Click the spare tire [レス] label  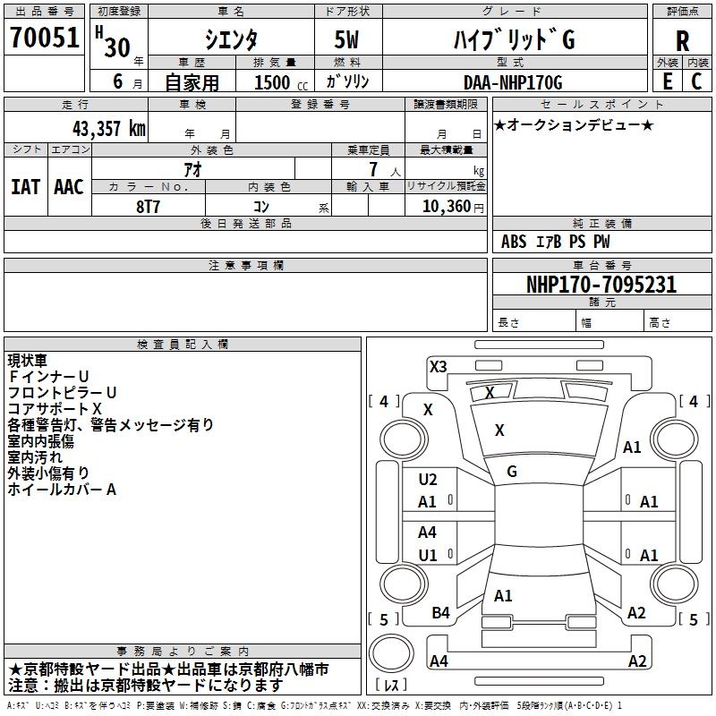coord(391,685)
